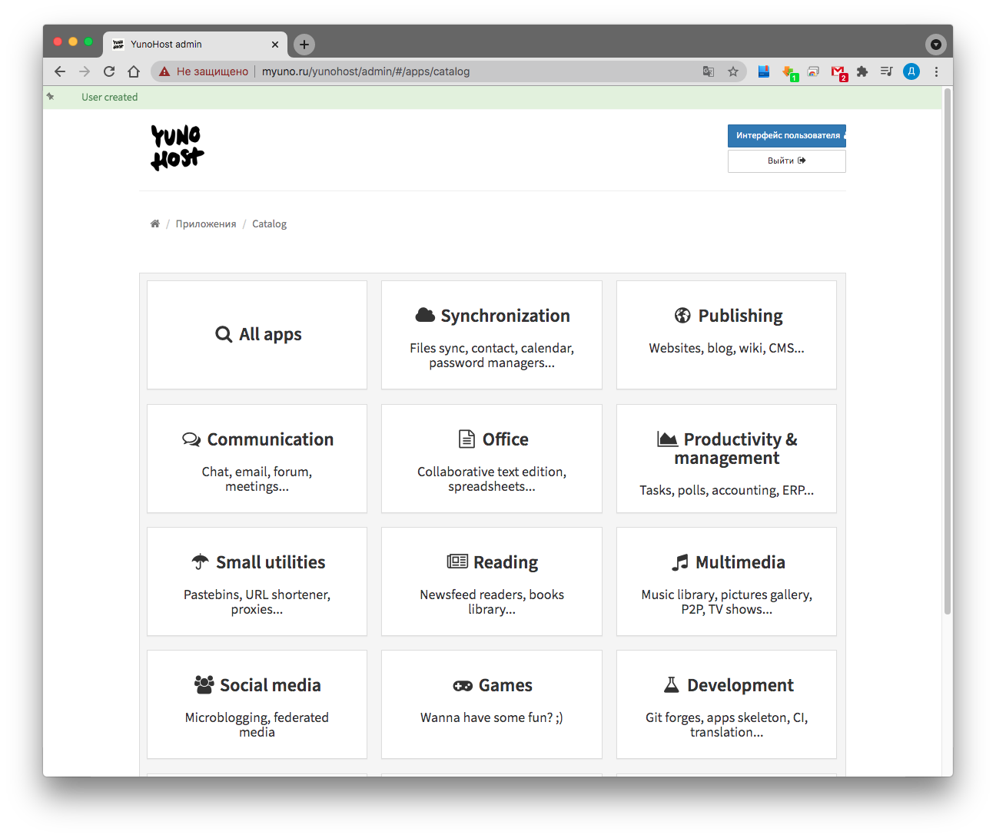The height and width of the screenshot is (838, 996).
Task: Open the Games category card
Action: coord(492,704)
